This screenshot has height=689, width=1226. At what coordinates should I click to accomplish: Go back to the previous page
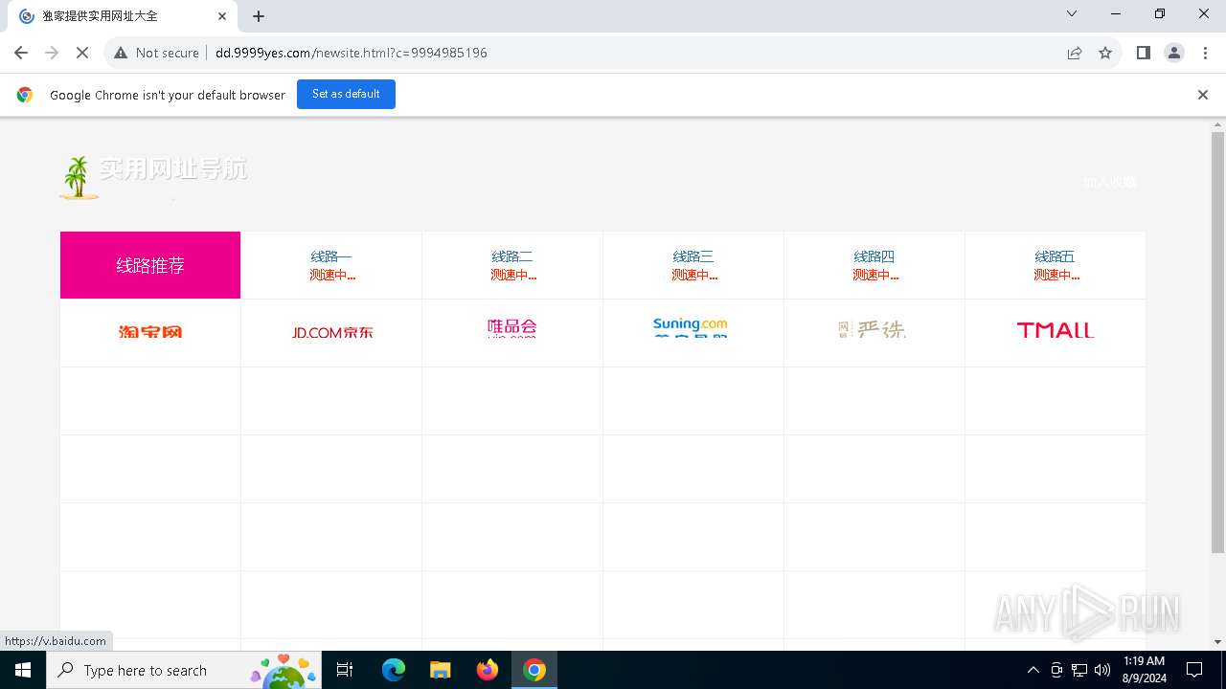pos(21,53)
